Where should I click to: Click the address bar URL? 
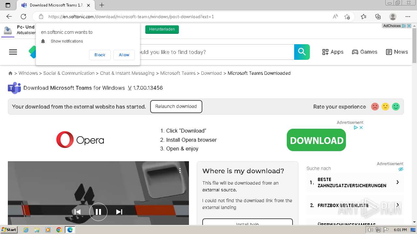[x=131, y=17]
